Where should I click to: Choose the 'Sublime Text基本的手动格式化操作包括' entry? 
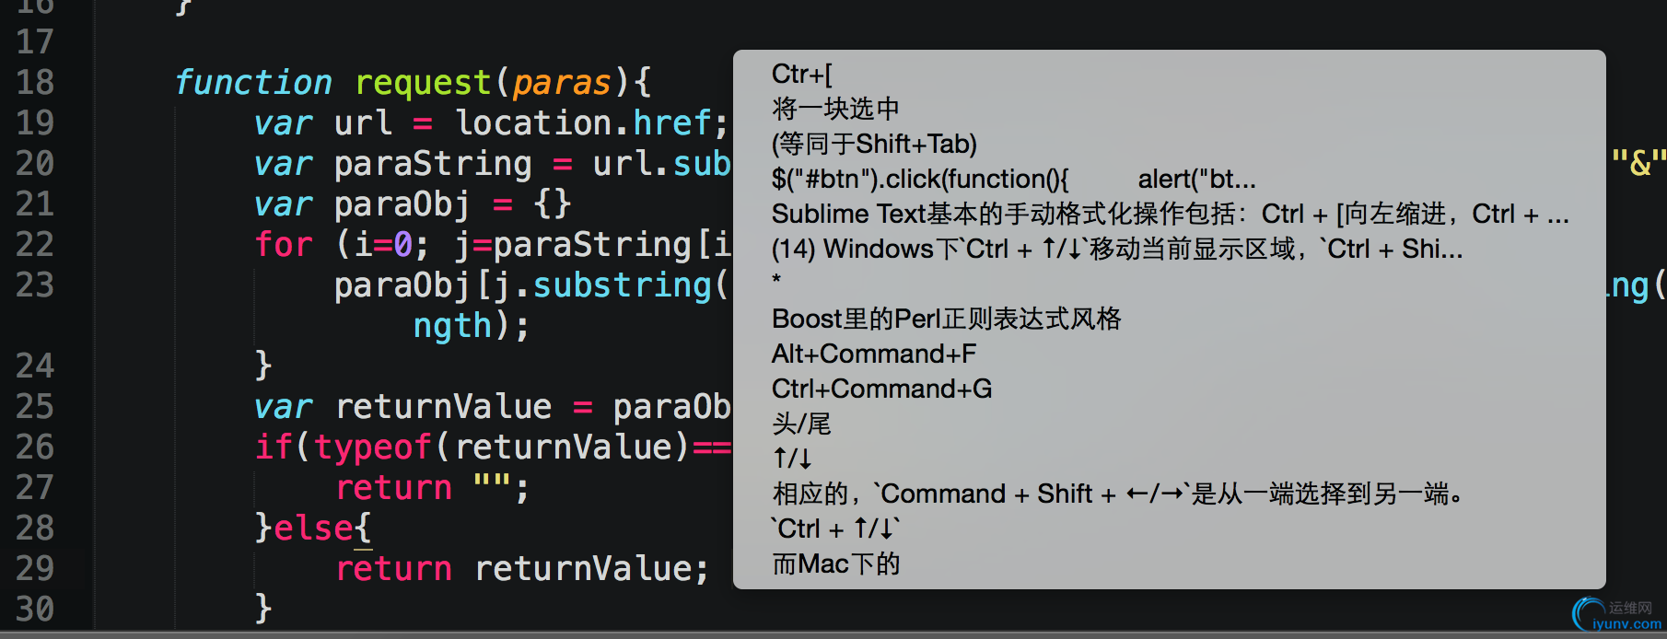click(x=1169, y=214)
